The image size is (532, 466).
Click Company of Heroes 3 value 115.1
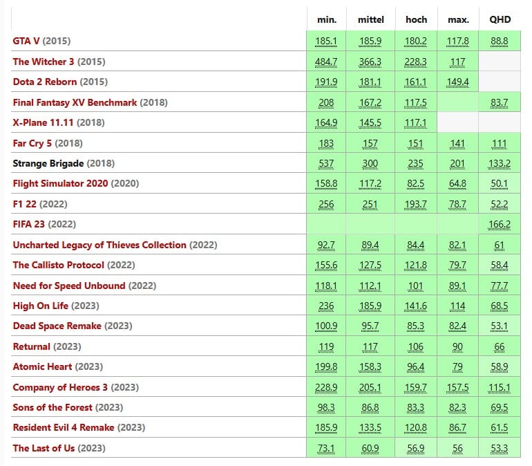pyautogui.click(x=499, y=388)
